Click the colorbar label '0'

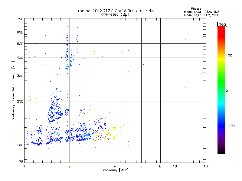(x=227, y=91)
